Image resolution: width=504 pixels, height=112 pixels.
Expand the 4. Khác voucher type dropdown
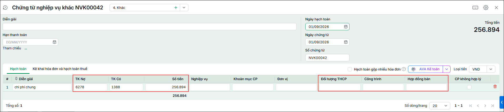184,8
